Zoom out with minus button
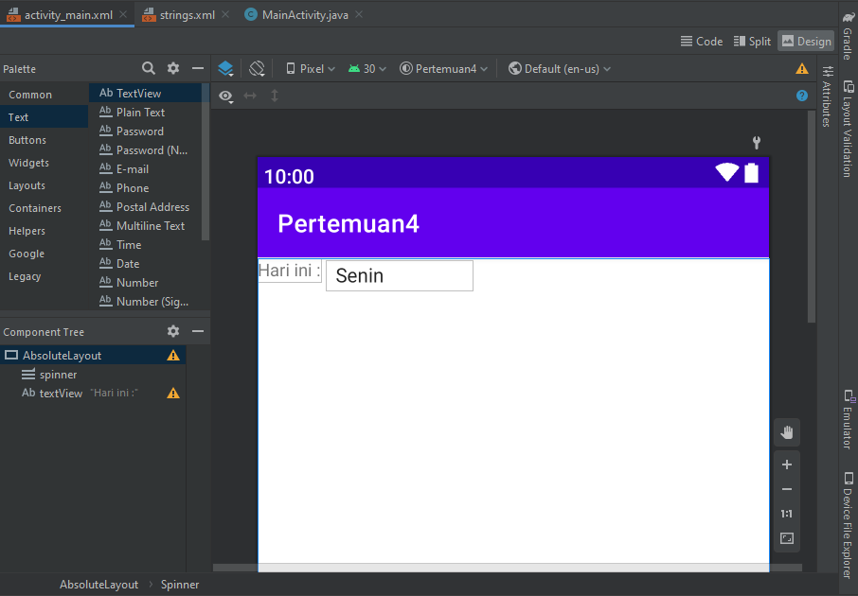This screenshot has width=858, height=596. coord(786,489)
